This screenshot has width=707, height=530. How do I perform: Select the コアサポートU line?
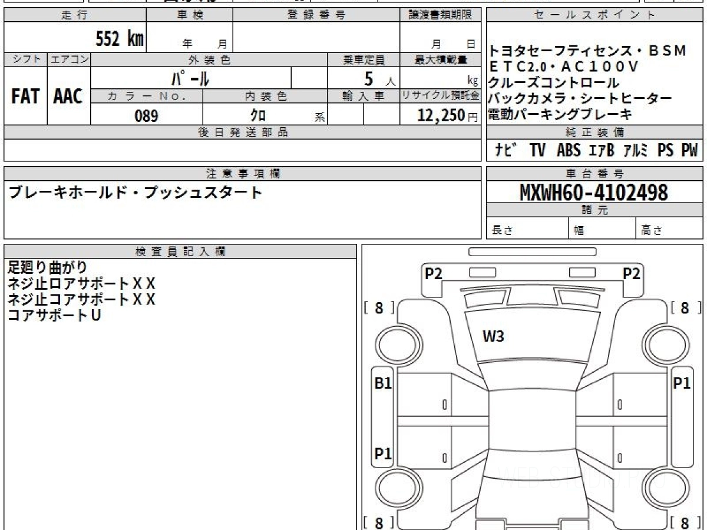54,315
